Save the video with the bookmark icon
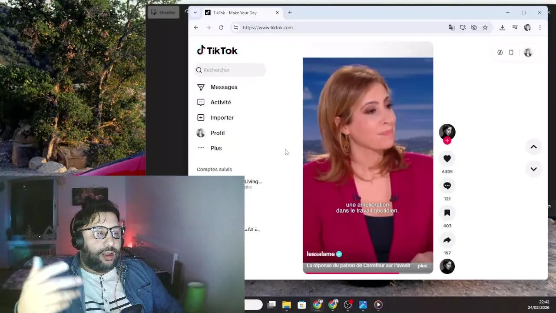Viewport: 556px width, 313px height. coord(447,213)
